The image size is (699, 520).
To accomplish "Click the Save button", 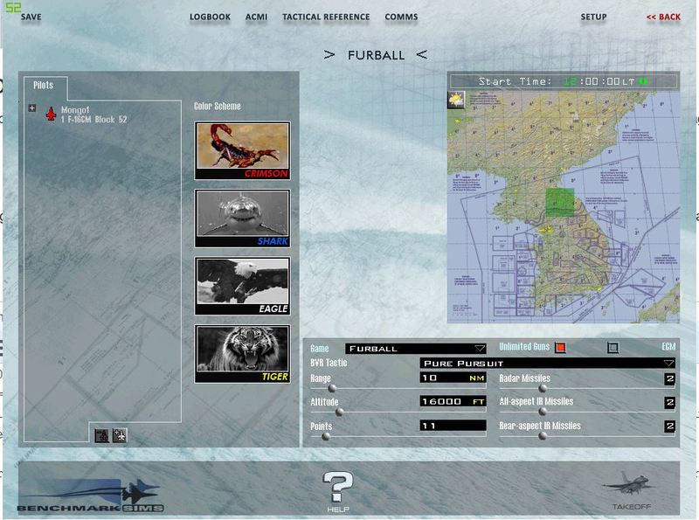I will [x=31, y=17].
